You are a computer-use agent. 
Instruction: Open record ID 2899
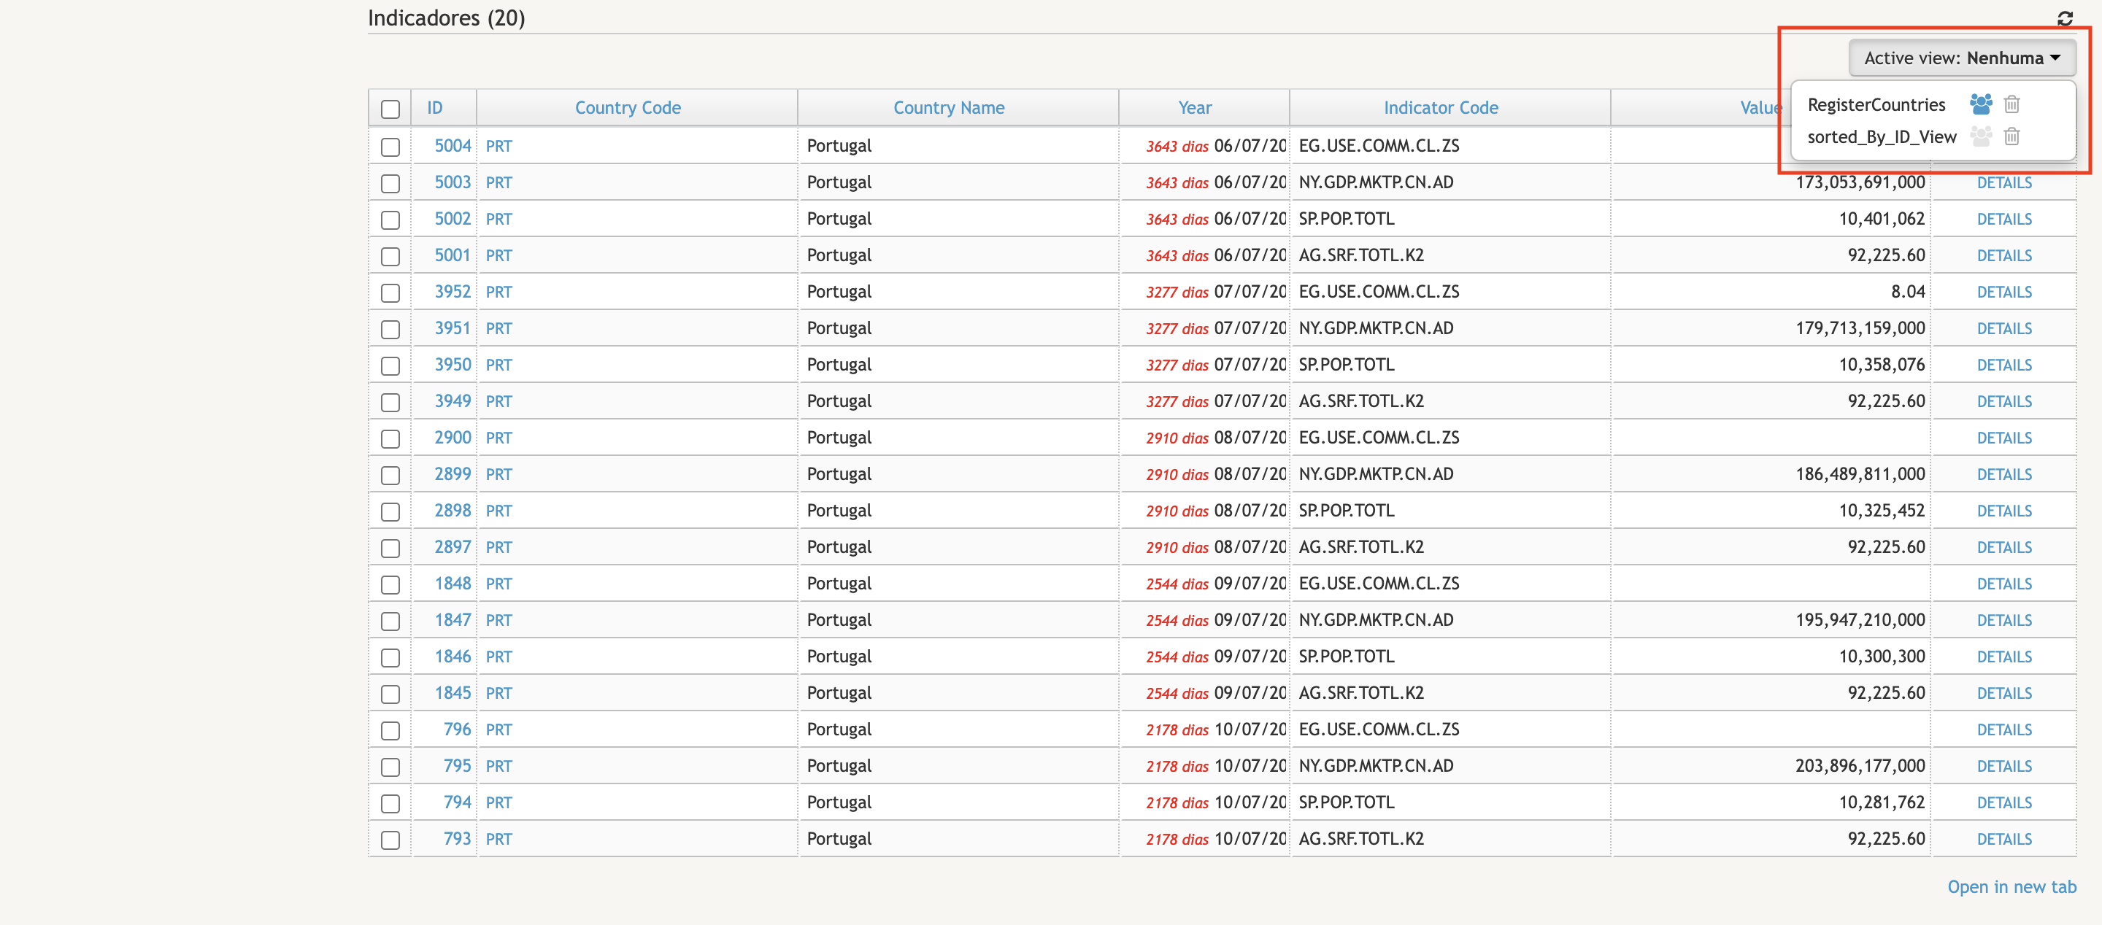pos(452,474)
